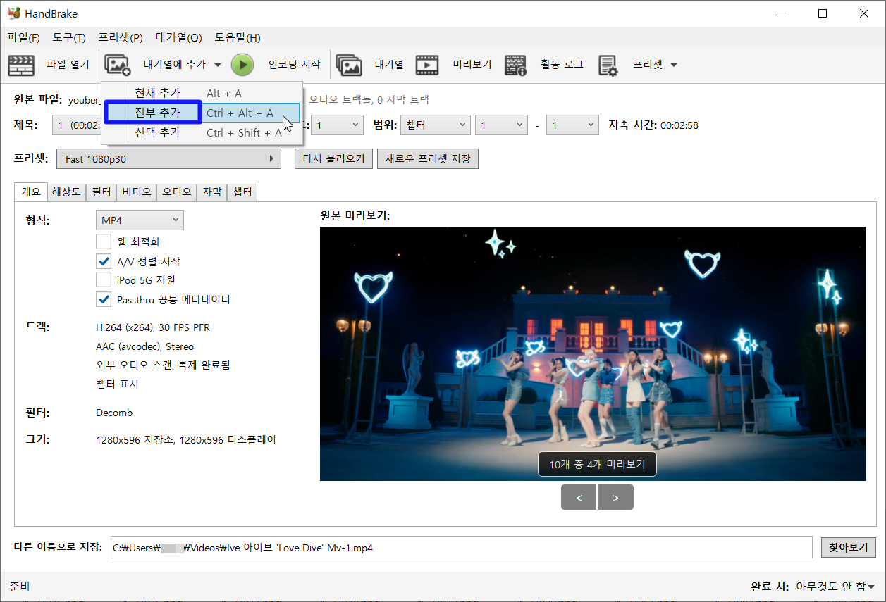Click the HandBrake pineapple title icon
Screen dimensions: 886x602
click(13, 13)
